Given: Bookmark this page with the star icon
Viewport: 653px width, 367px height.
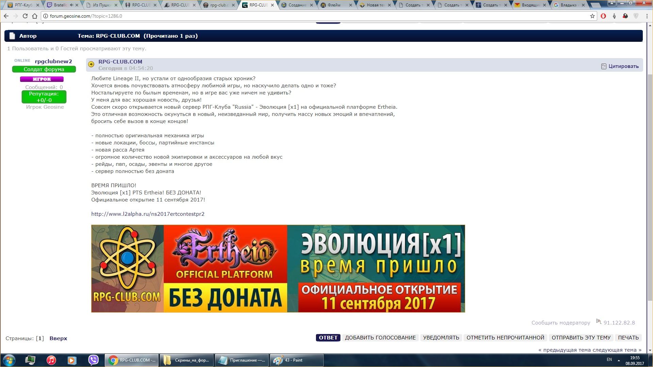Looking at the screenshot, I should [x=592, y=16].
